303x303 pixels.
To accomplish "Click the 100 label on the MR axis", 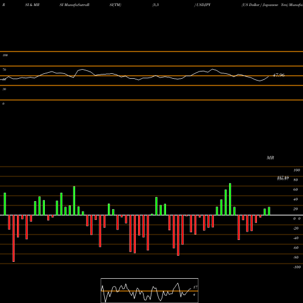I will pos(296,170).
